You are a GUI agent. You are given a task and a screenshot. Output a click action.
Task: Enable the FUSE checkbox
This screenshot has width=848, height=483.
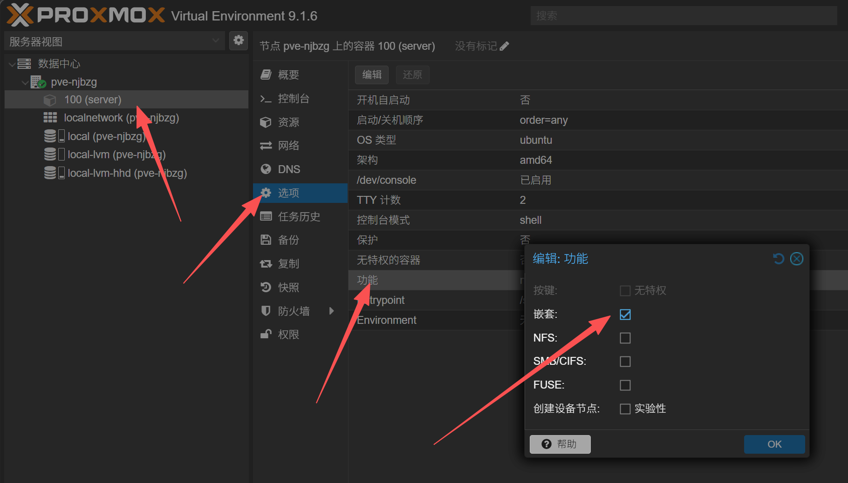coord(625,385)
